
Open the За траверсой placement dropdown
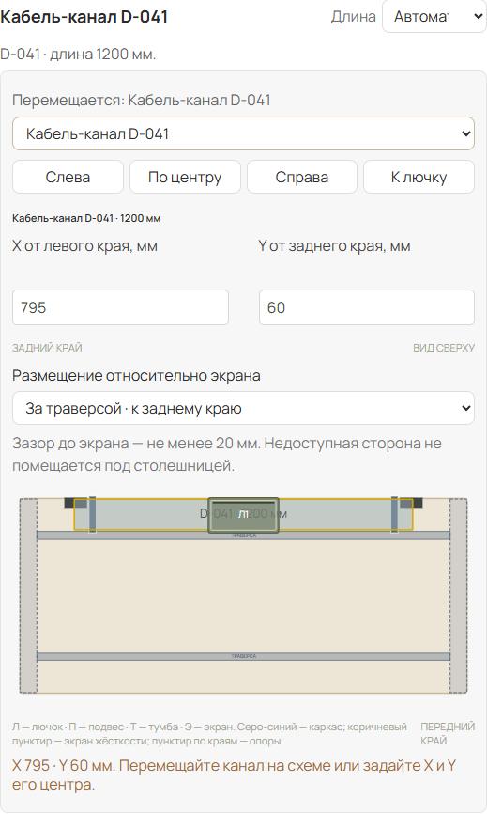click(243, 408)
